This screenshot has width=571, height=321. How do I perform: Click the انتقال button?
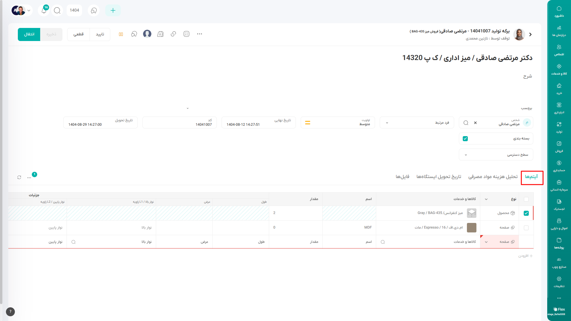tap(29, 34)
